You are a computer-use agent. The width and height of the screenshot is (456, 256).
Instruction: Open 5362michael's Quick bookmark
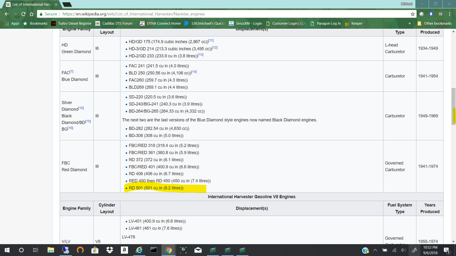pyautogui.click(x=205, y=23)
